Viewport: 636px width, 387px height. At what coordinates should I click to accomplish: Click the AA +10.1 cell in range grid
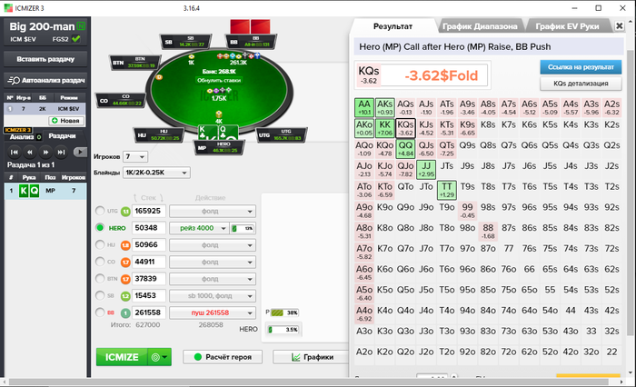click(363, 107)
